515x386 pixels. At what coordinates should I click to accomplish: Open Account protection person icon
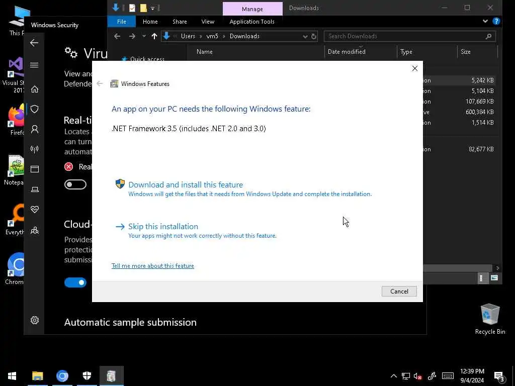pyautogui.click(x=35, y=129)
